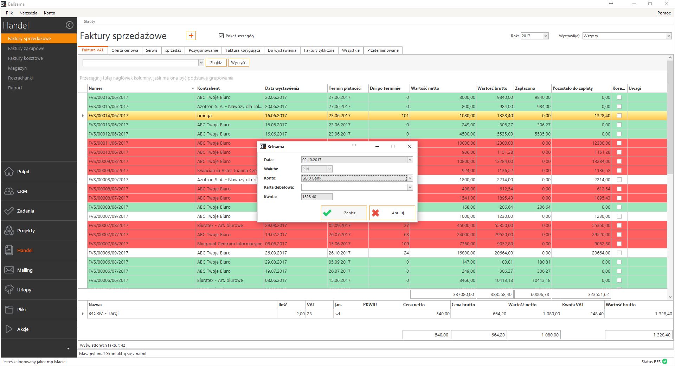Open the Rok year dropdown
675x366 pixels.
click(545, 36)
